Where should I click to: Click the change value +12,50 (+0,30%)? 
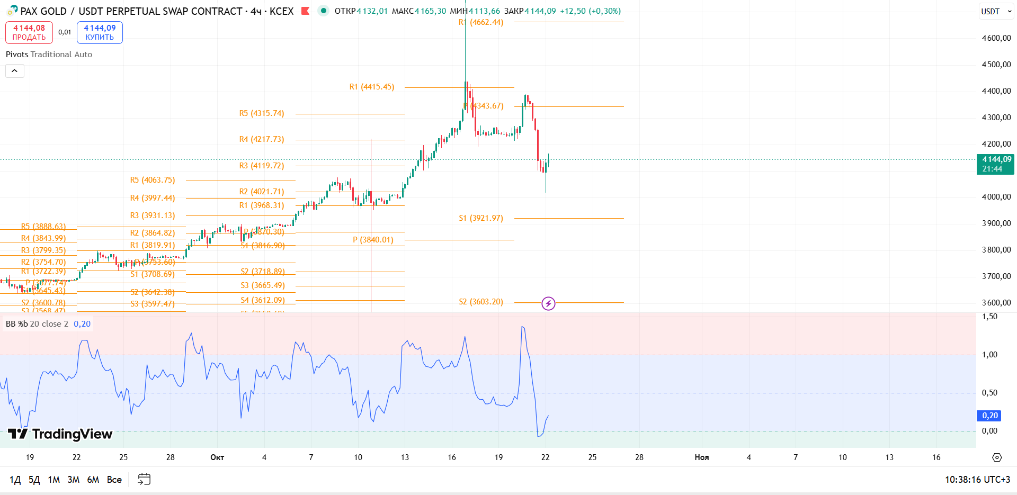(591, 11)
